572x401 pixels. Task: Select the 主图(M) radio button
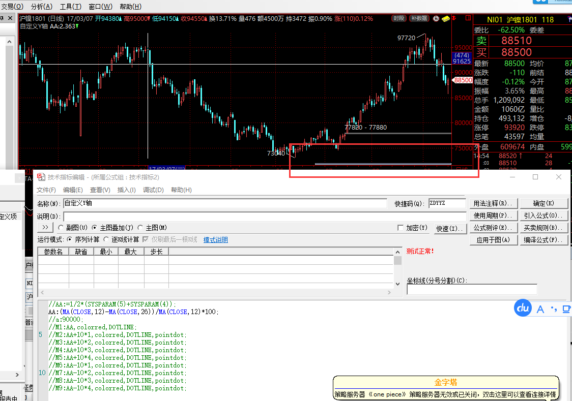(x=140, y=228)
